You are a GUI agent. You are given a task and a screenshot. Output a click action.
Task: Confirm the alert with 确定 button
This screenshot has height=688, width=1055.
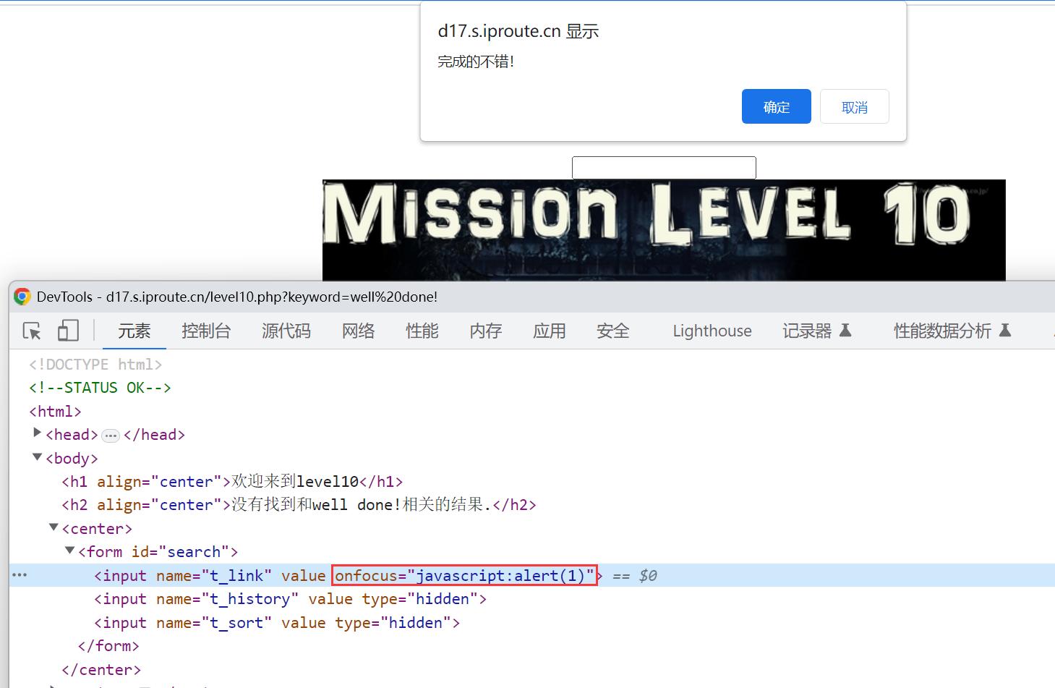(x=776, y=107)
